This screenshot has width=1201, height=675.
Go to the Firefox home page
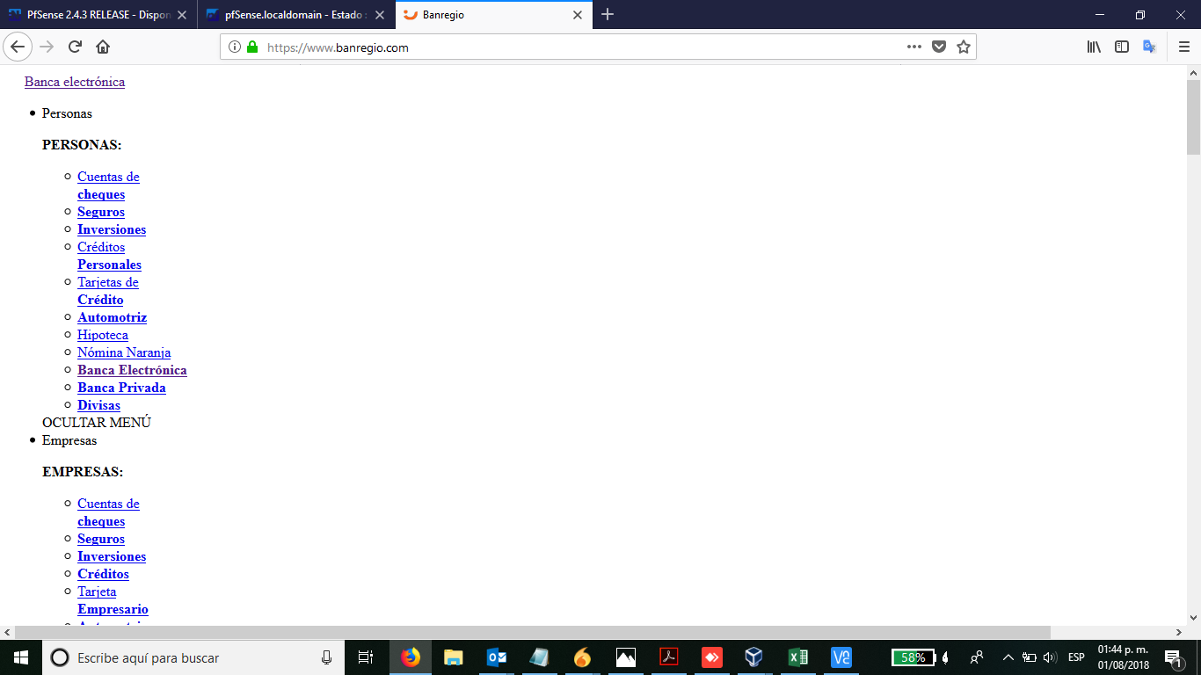103,47
